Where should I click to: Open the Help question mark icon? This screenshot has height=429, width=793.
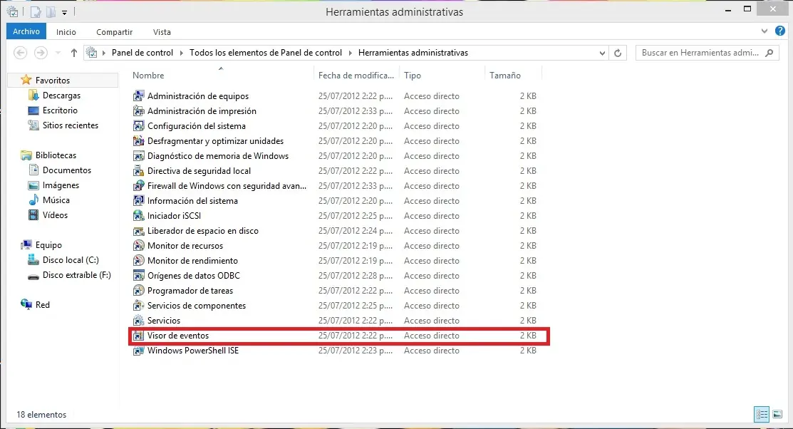pyautogui.click(x=780, y=31)
